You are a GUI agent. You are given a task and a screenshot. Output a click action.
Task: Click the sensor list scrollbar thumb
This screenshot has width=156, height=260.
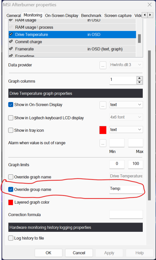pyautogui.click(x=139, y=39)
